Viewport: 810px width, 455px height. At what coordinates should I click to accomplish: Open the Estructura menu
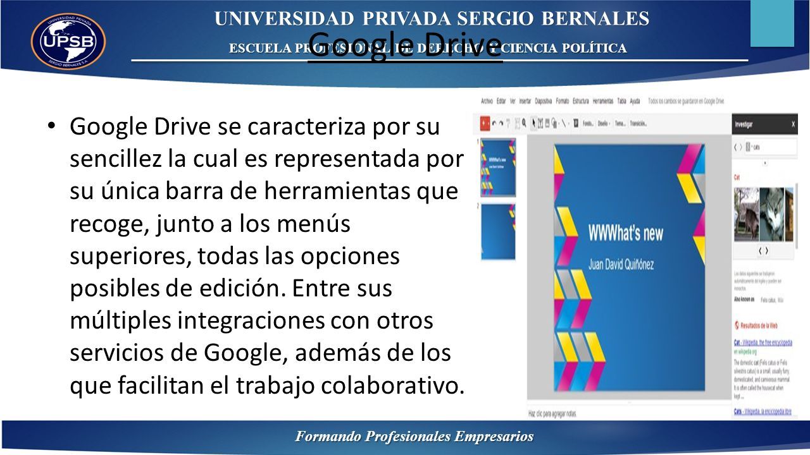[581, 101]
